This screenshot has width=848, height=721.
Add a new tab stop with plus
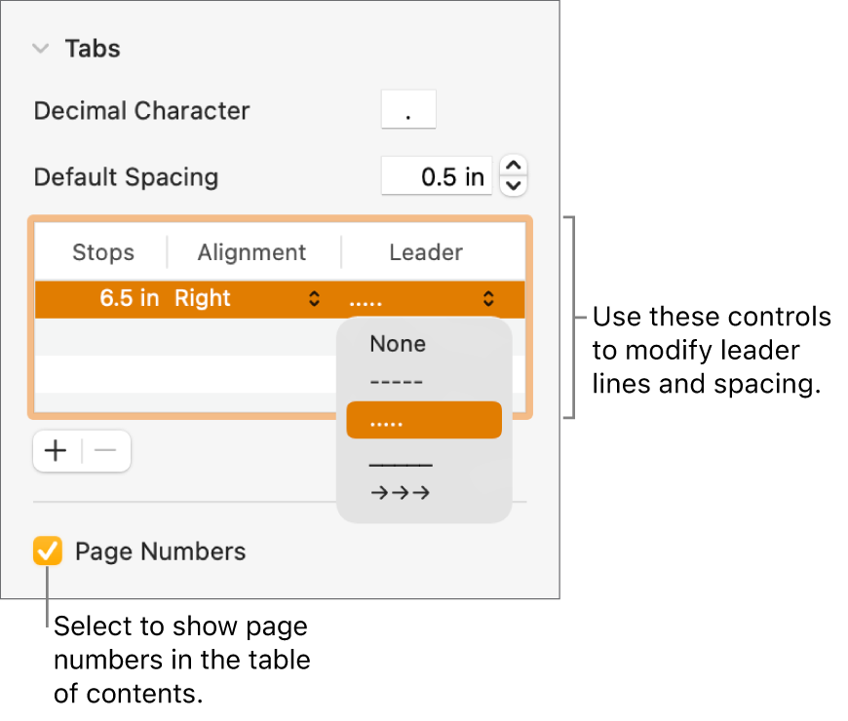58,451
